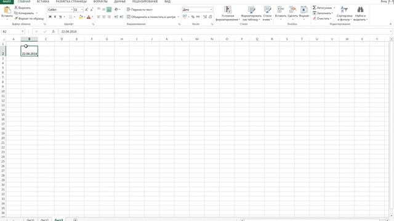
Task: Toggle the highlighted bottom align button
Action: (x=109, y=10)
